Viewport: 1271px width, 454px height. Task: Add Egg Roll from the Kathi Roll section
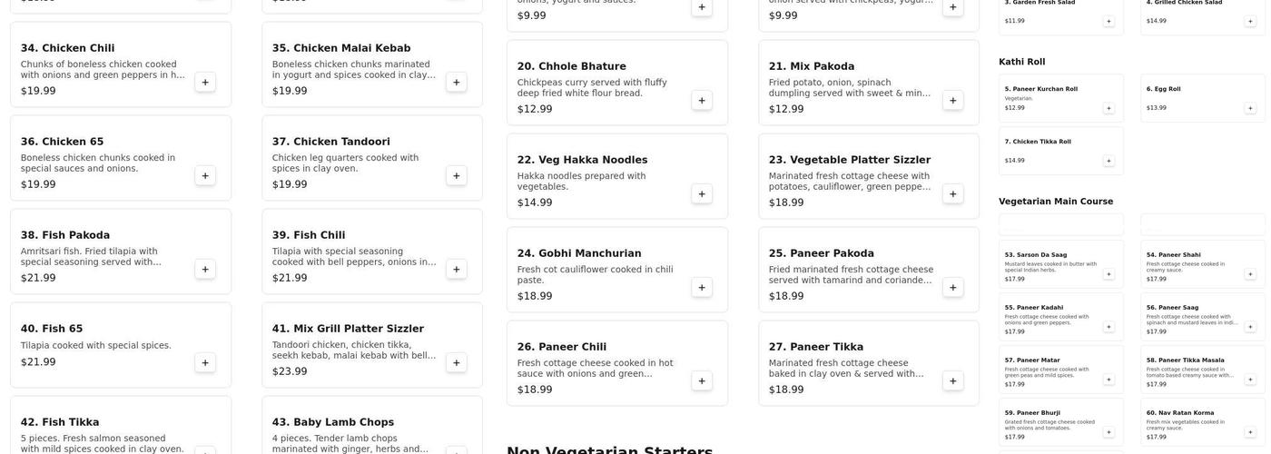point(1250,108)
